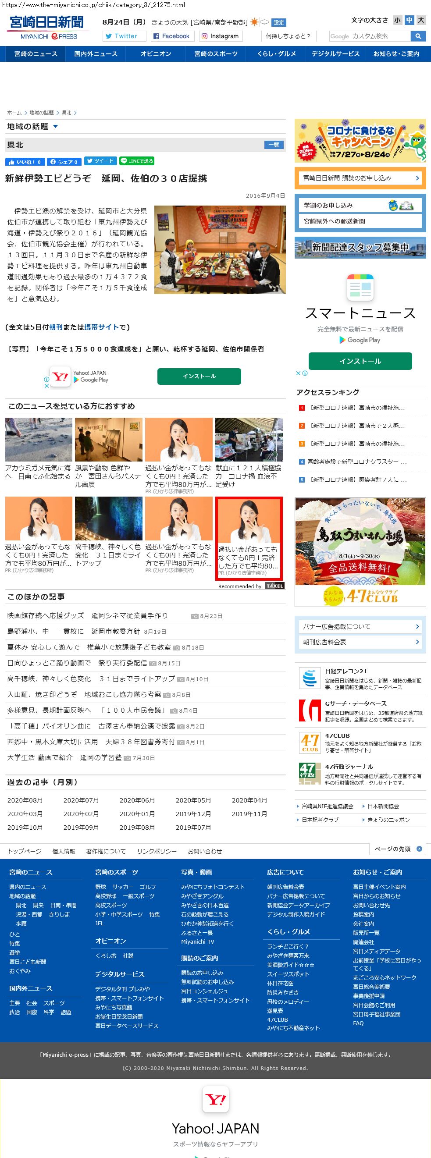
Task: Open 宮崎県外への郵送新聞 link
Action: pos(360,221)
